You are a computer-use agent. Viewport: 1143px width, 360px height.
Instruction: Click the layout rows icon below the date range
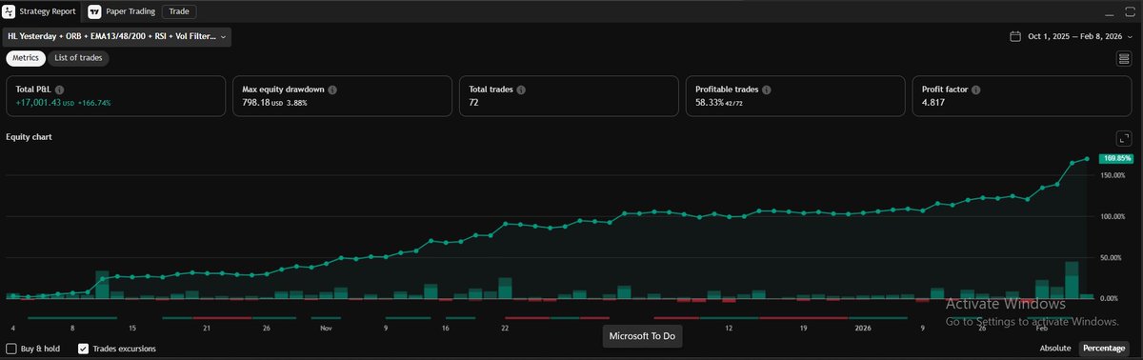[1125, 59]
